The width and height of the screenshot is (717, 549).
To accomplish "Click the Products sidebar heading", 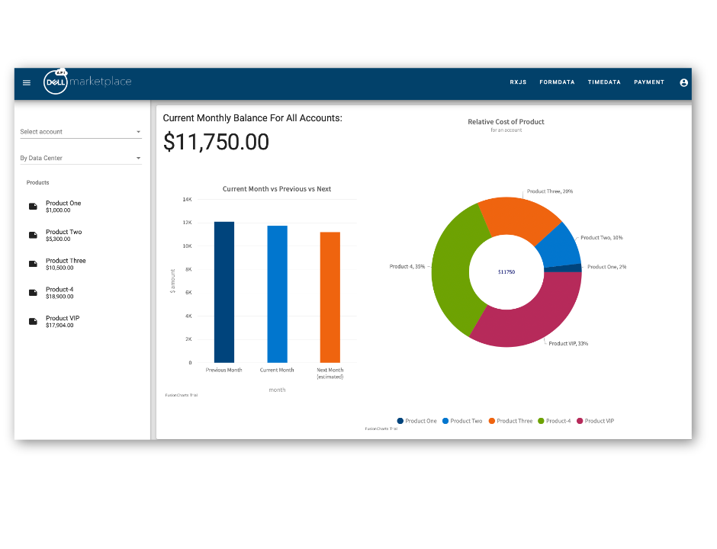I will 37,183.
